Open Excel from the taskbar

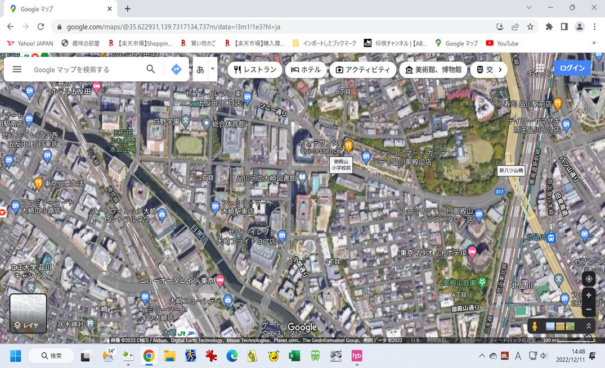tap(294, 356)
